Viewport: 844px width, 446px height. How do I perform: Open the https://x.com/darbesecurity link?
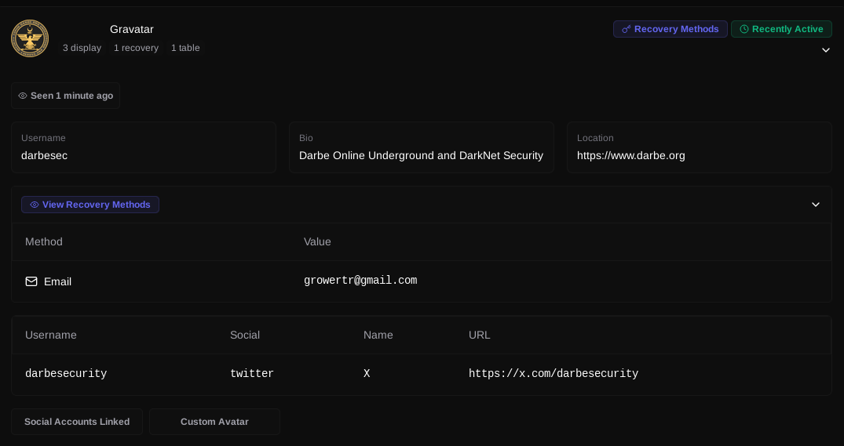pyautogui.click(x=553, y=374)
